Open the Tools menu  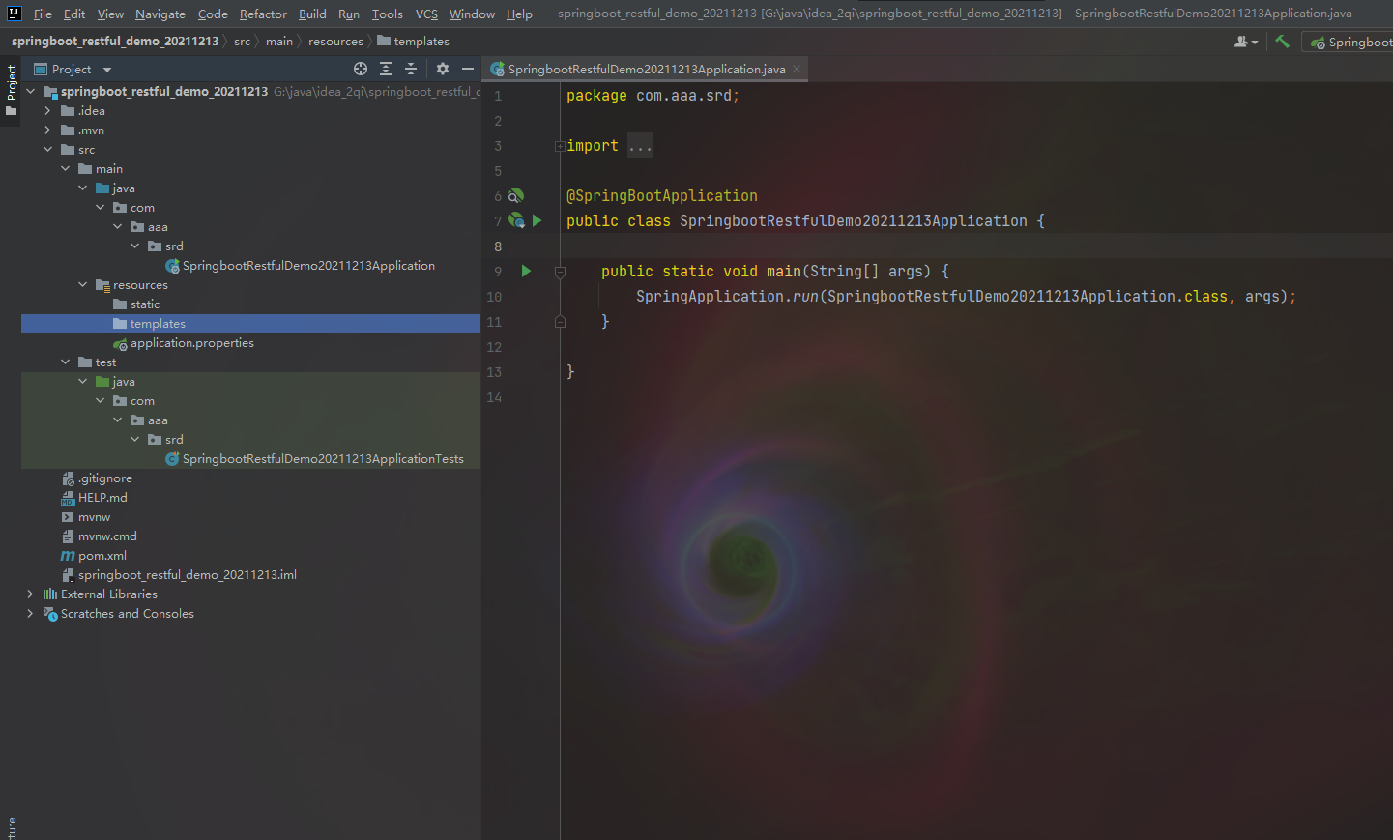tap(388, 14)
